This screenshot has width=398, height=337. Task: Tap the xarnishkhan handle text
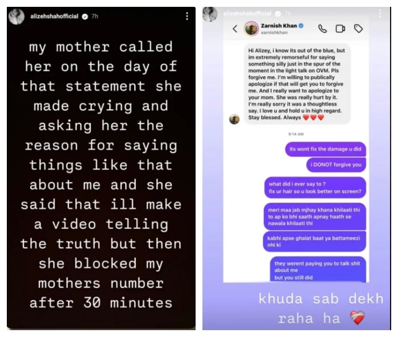tap(274, 33)
